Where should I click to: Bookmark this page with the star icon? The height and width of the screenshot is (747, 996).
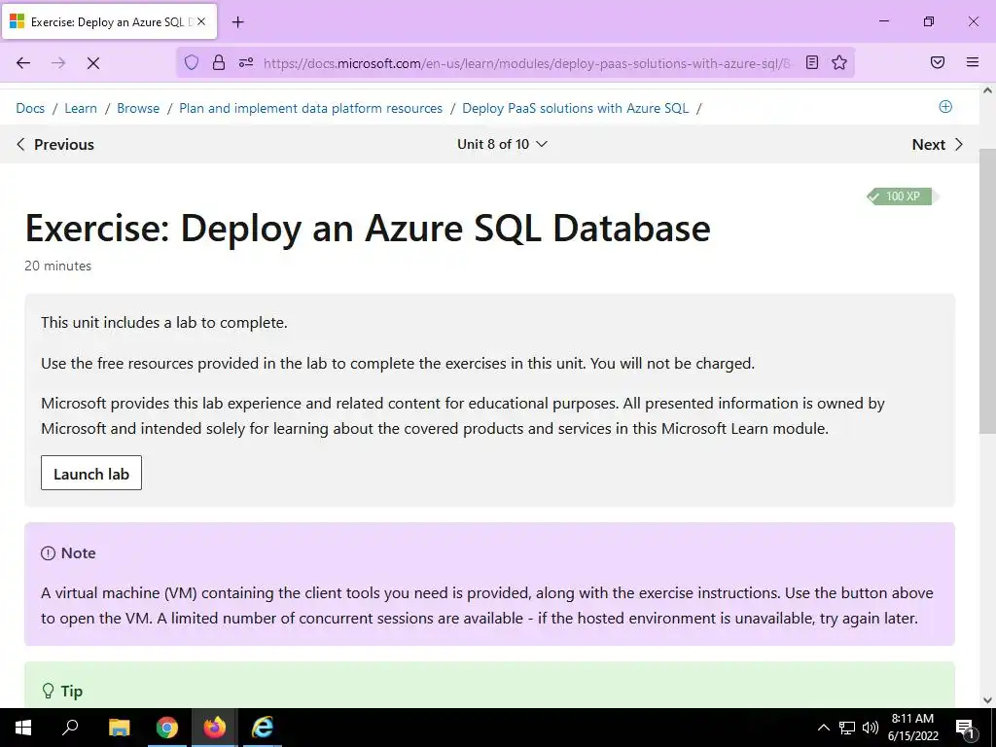point(839,62)
